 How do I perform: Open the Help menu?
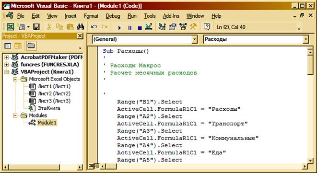click(216, 16)
